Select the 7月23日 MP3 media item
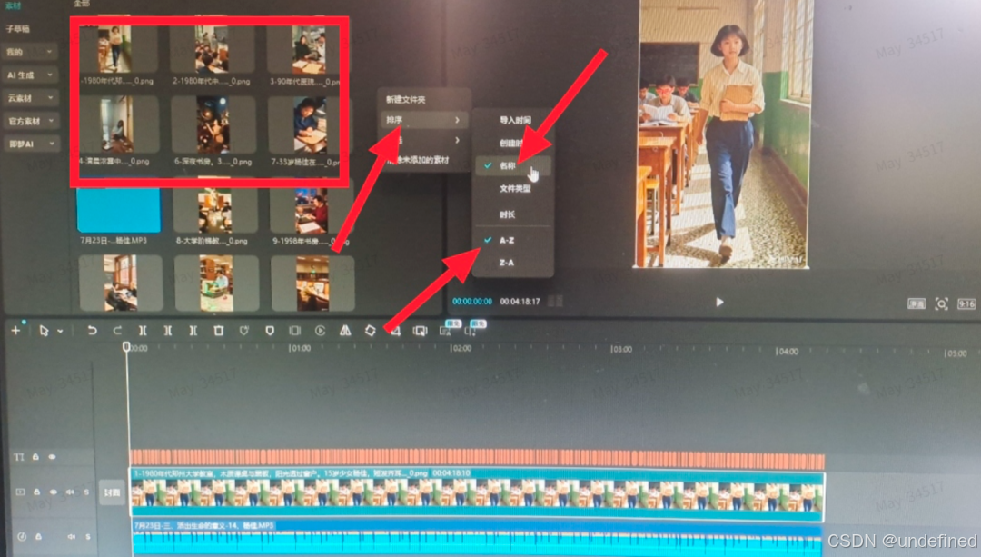This screenshot has height=557, width=981. pyautogui.click(x=118, y=210)
